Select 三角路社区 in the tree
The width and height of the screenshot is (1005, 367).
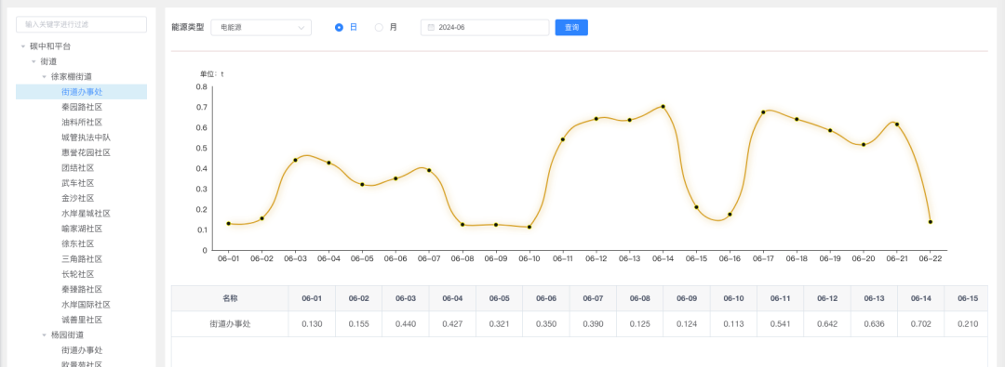click(82, 259)
